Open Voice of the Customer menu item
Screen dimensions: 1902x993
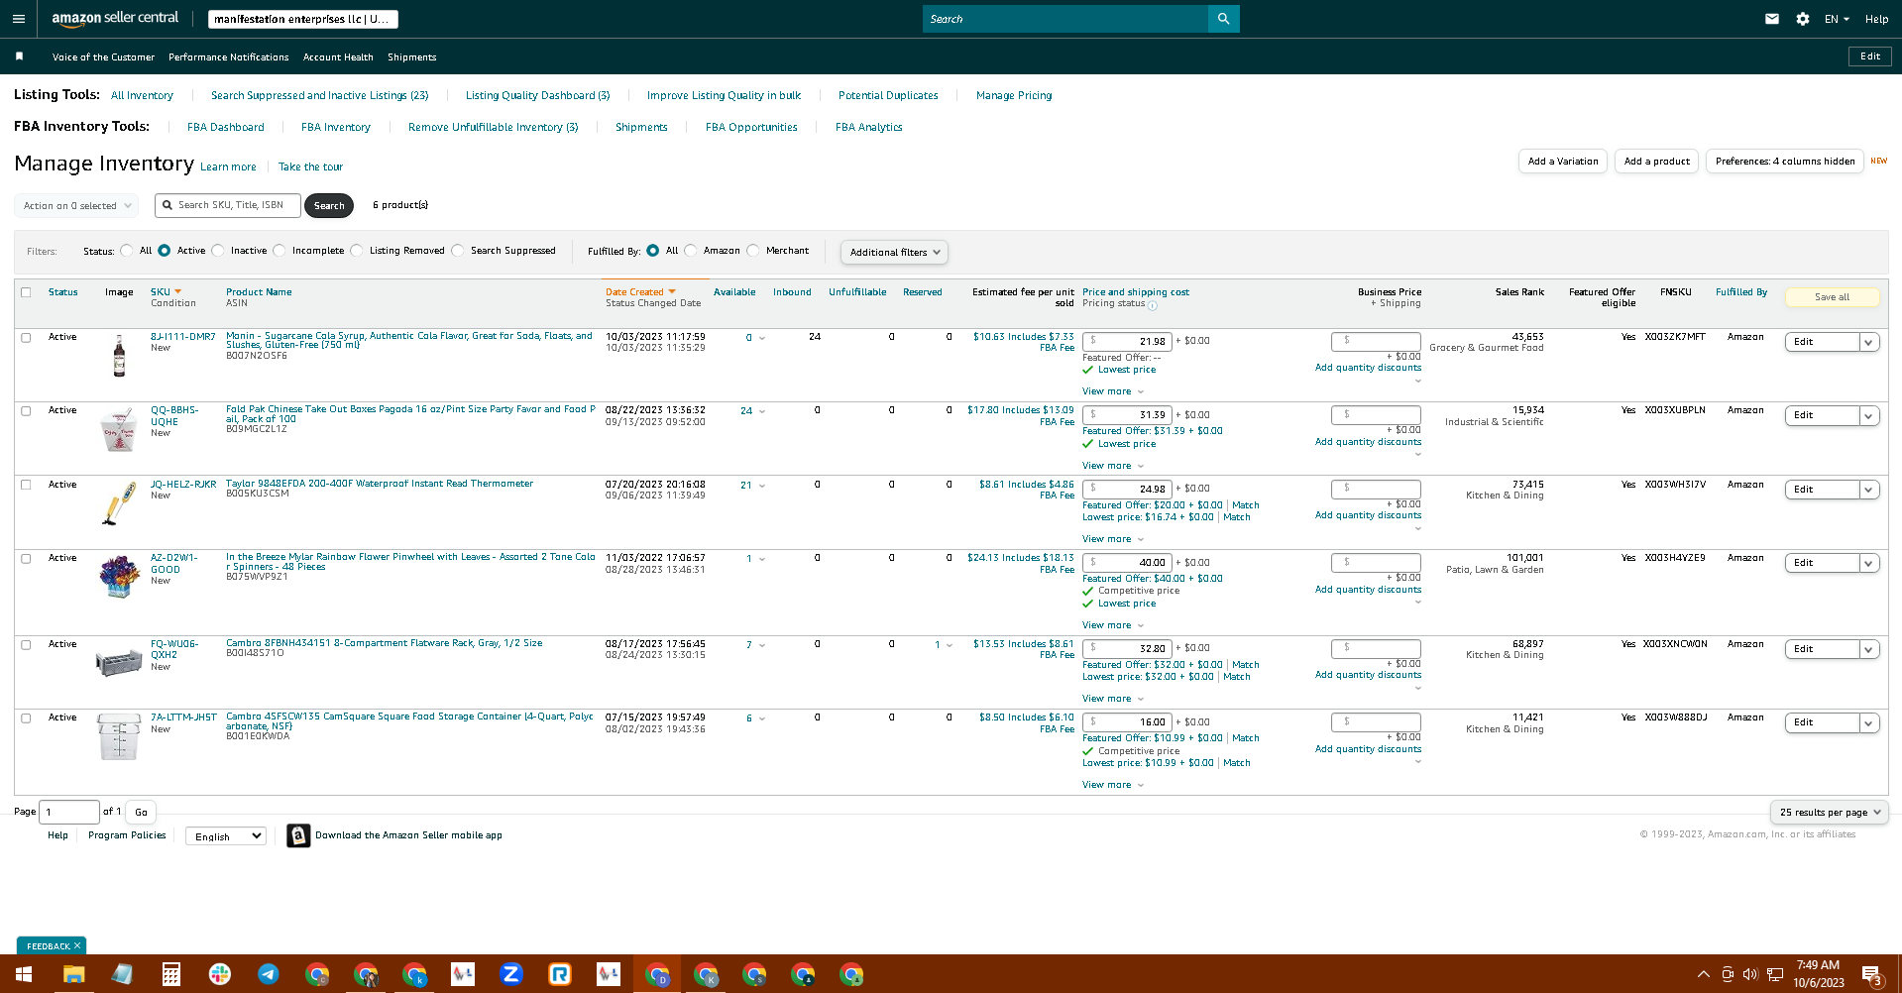click(103, 57)
